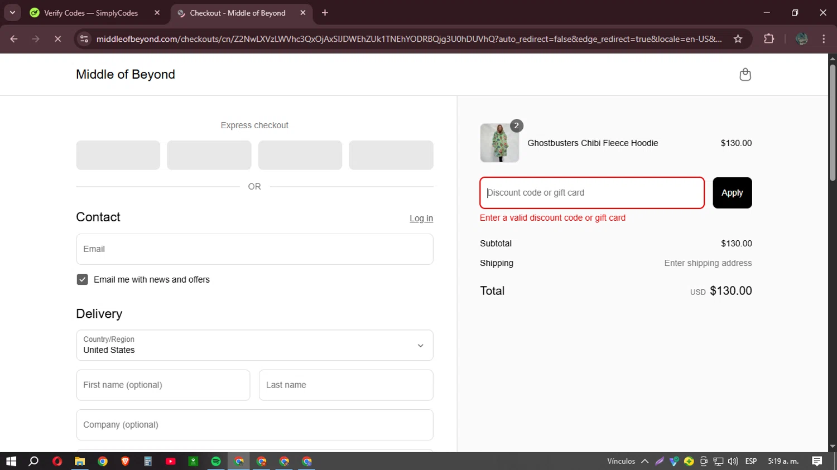This screenshot has width=837, height=470.
Task: Click the Ghostbusters hoodie product thumbnail
Action: click(499, 143)
